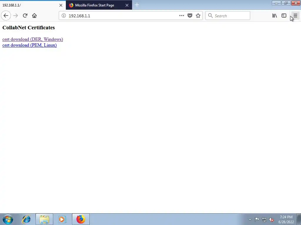Click the address bar showing 192.168.1.1
Image resolution: width=301 pixels, height=225 pixels.
(x=131, y=16)
